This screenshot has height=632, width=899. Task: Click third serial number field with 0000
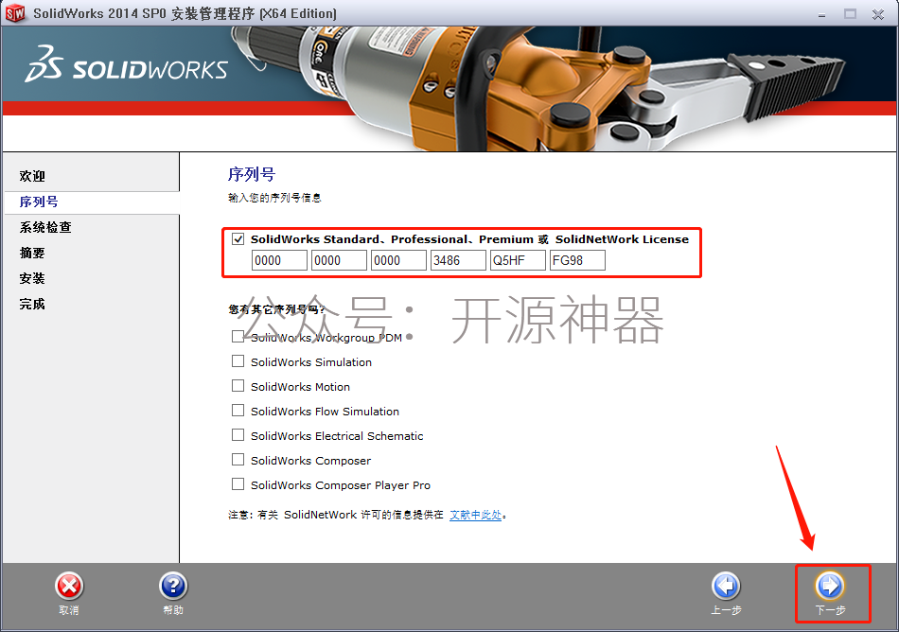[x=398, y=260]
